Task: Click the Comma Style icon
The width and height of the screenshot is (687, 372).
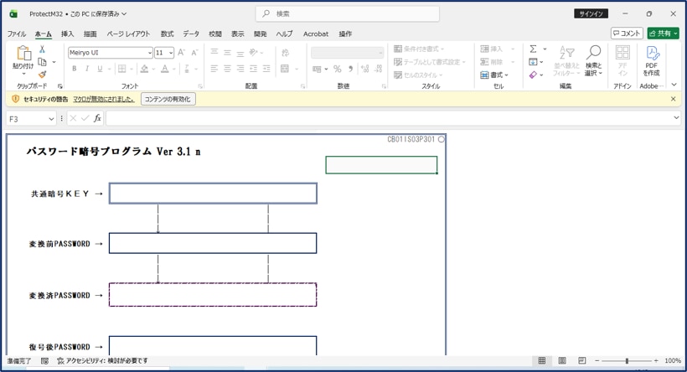Action: point(350,69)
